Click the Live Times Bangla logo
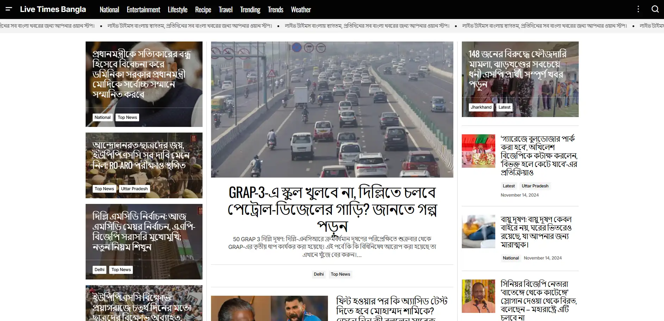 (x=53, y=9)
